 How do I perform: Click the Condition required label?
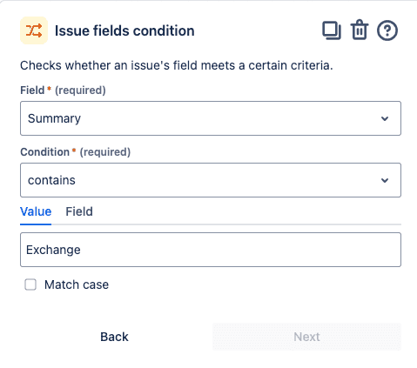coord(76,152)
